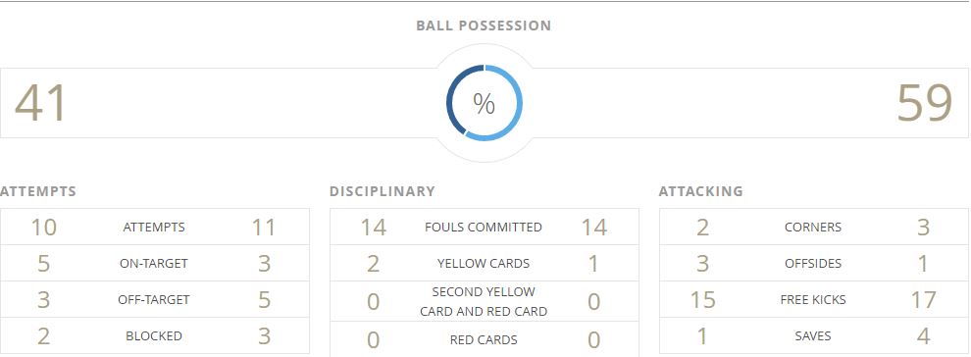Click the attempts value 10
This screenshot has height=357, width=971.
44,228
